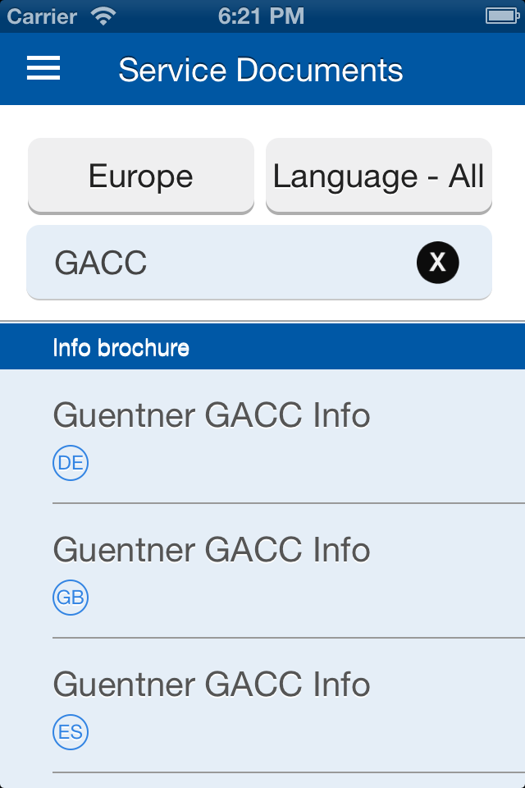This screenshot has width=525, height=788.
Task: Click the divider line above Info brochure
Action: (x=262, y=321)
